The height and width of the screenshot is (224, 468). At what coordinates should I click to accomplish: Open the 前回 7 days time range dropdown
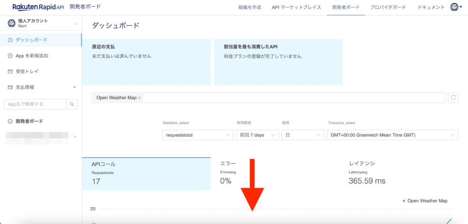point(257,135)
